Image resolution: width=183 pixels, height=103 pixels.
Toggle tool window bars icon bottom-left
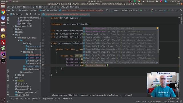pyautogui.click(x=8, y=102)
